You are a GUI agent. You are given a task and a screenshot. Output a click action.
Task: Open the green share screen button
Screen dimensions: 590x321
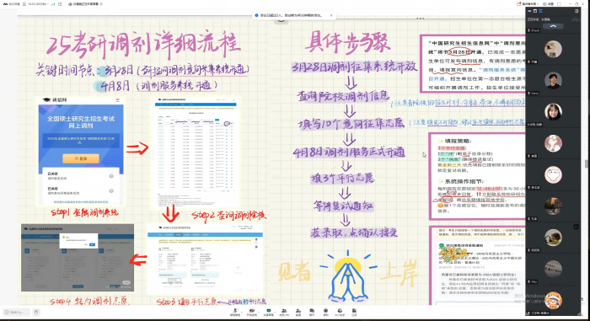coord(269,312)
